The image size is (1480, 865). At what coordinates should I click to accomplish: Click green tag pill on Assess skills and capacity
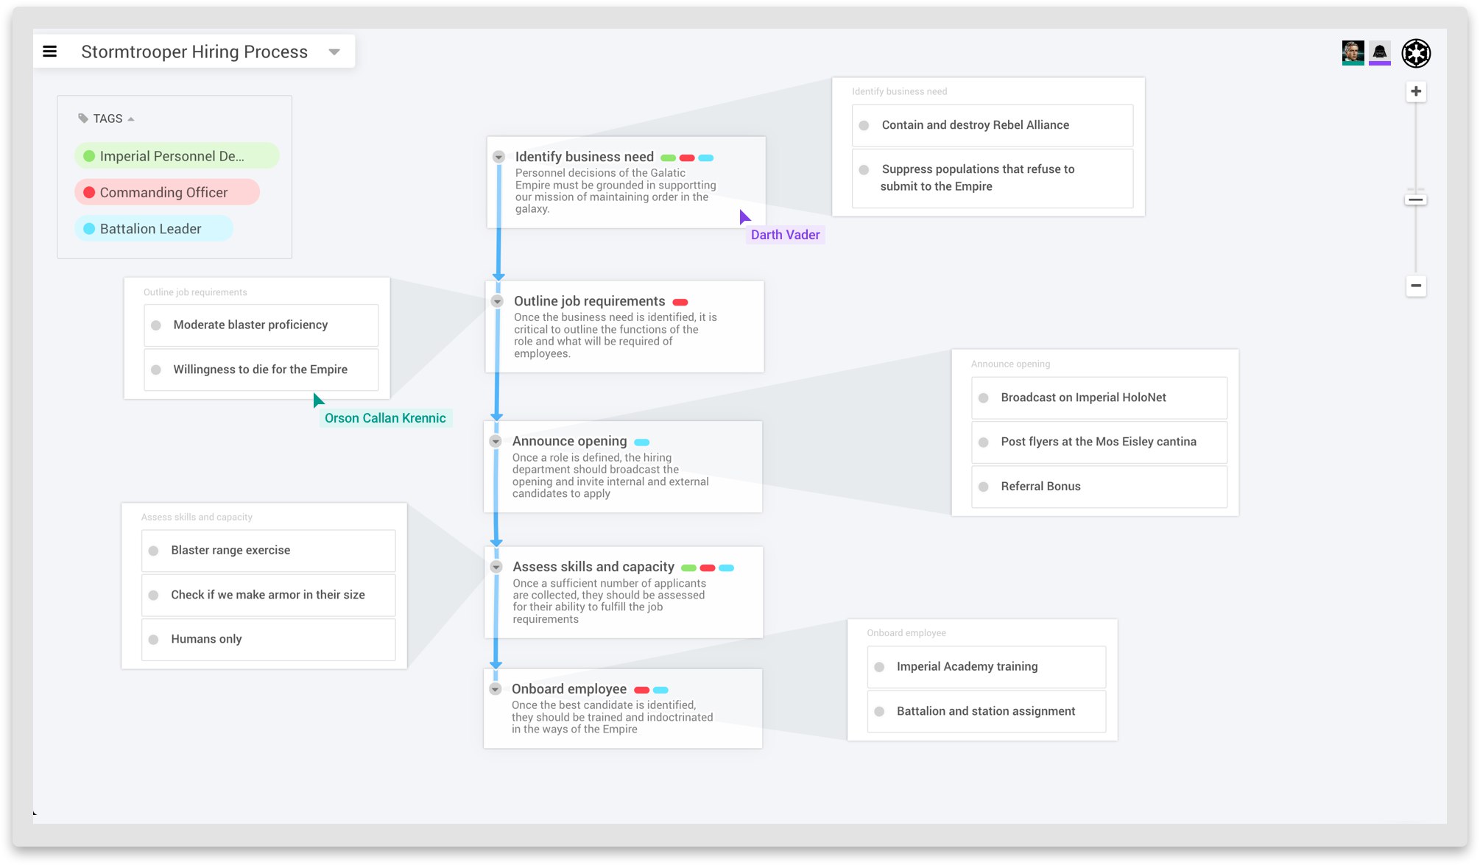click(688, 568)
